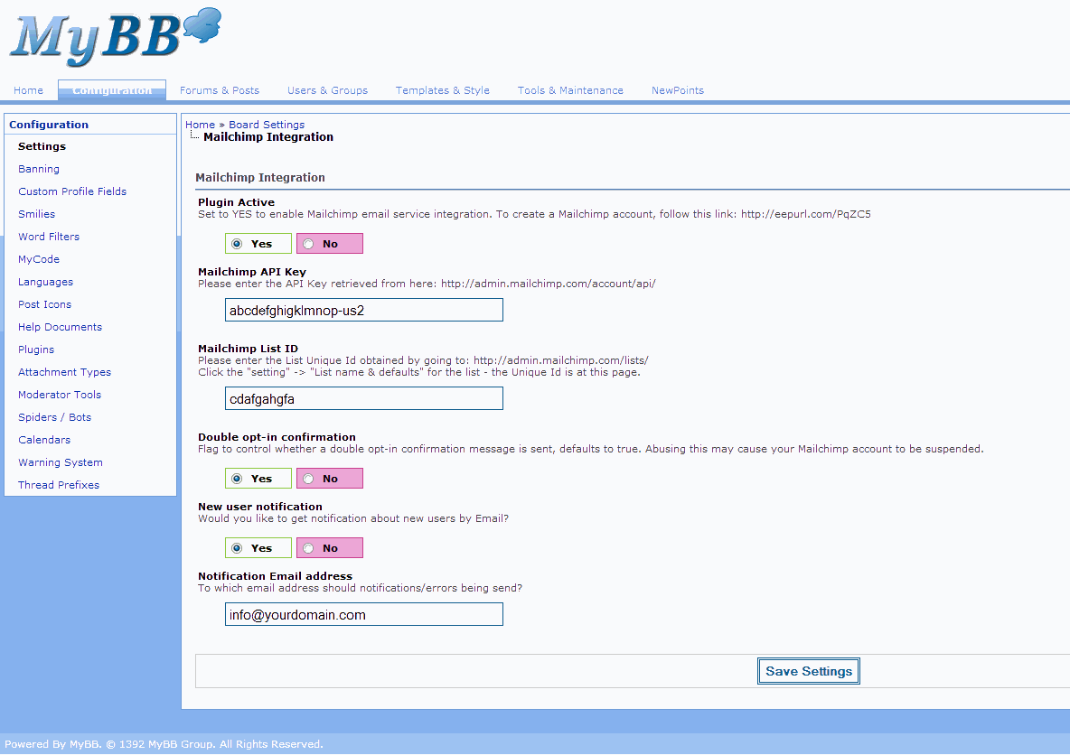
Task: Go to Smilies configuration
Action: click(37, 214)
